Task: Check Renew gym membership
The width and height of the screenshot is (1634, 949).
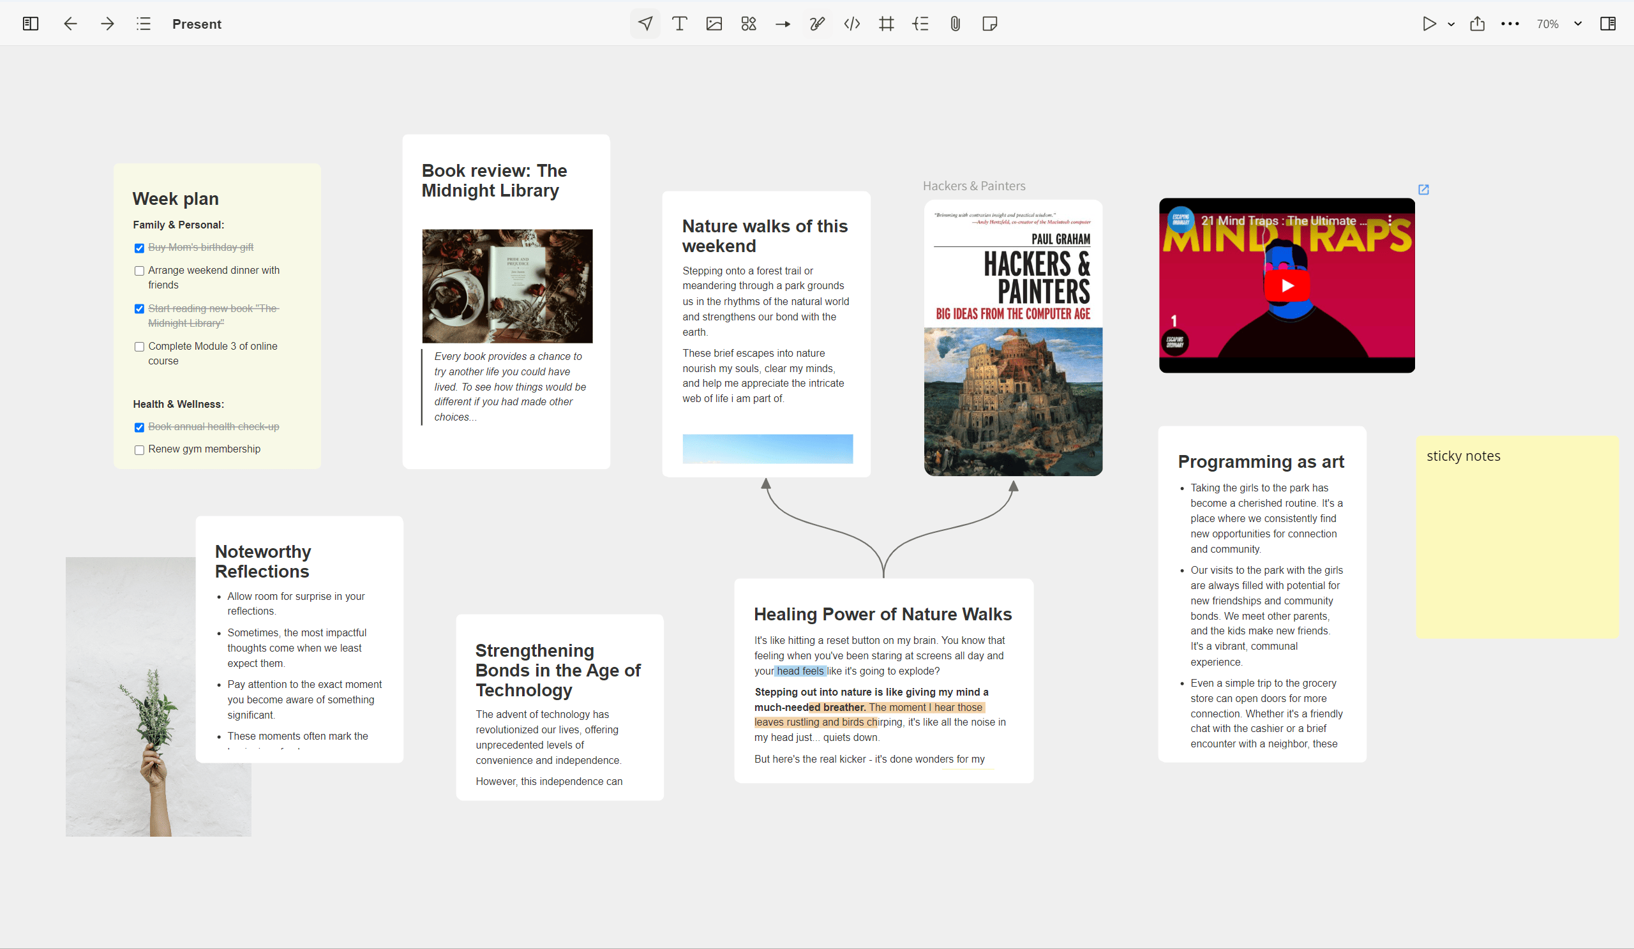Action: (x=139, y=450)
